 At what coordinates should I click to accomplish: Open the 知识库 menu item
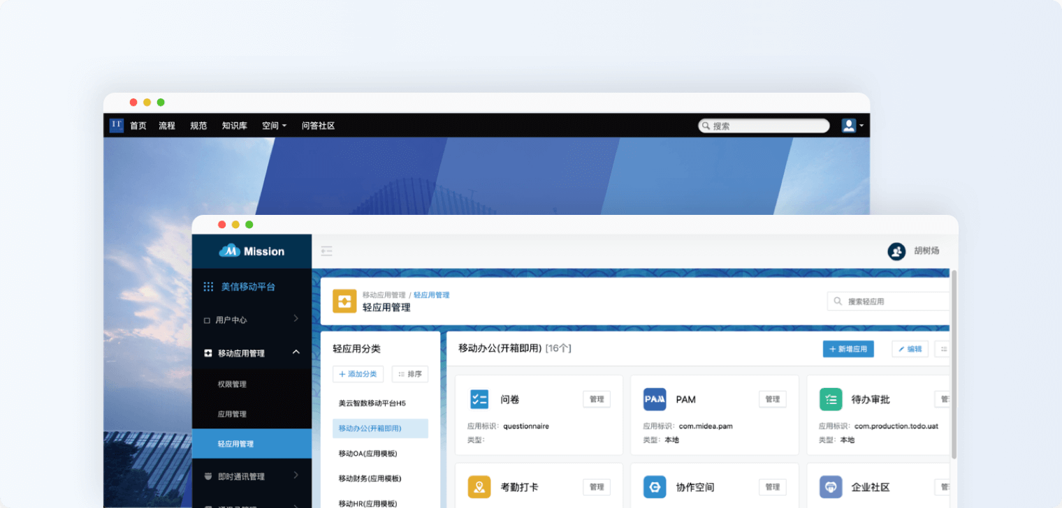point(234,126)
